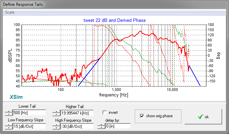This screenshot has height=134, width=229.
Task: Decrease the High Frequency Slope value
Action: (56, 128)
